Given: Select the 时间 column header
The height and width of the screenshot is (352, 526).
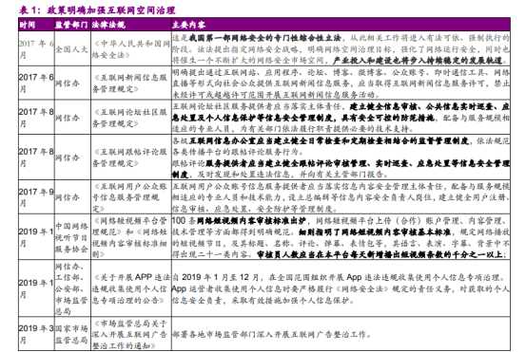Looking at the screenshot, I should click(x=27, y=25).
